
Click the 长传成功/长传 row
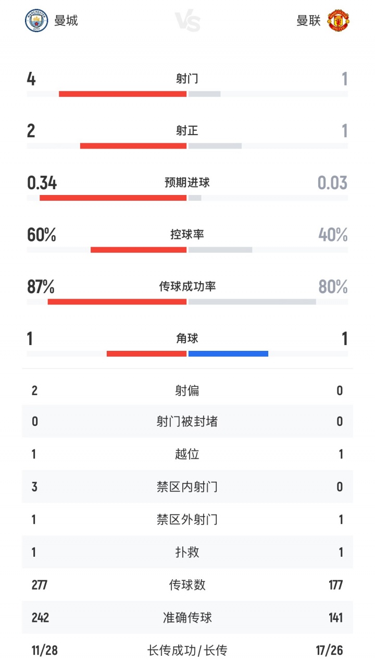click(x=187, y=650)
